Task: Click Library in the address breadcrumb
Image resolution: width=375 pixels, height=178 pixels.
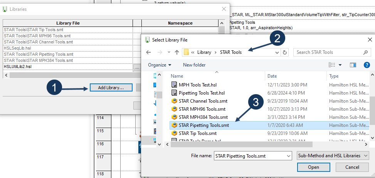Action: pyautogui.click(x=204, y=52)
